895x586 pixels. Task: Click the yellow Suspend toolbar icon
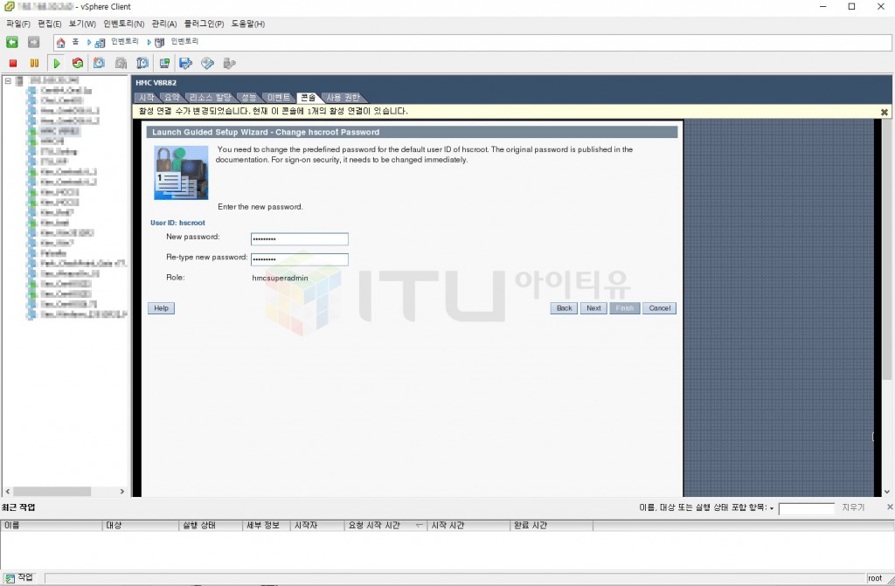click(34, 63)
